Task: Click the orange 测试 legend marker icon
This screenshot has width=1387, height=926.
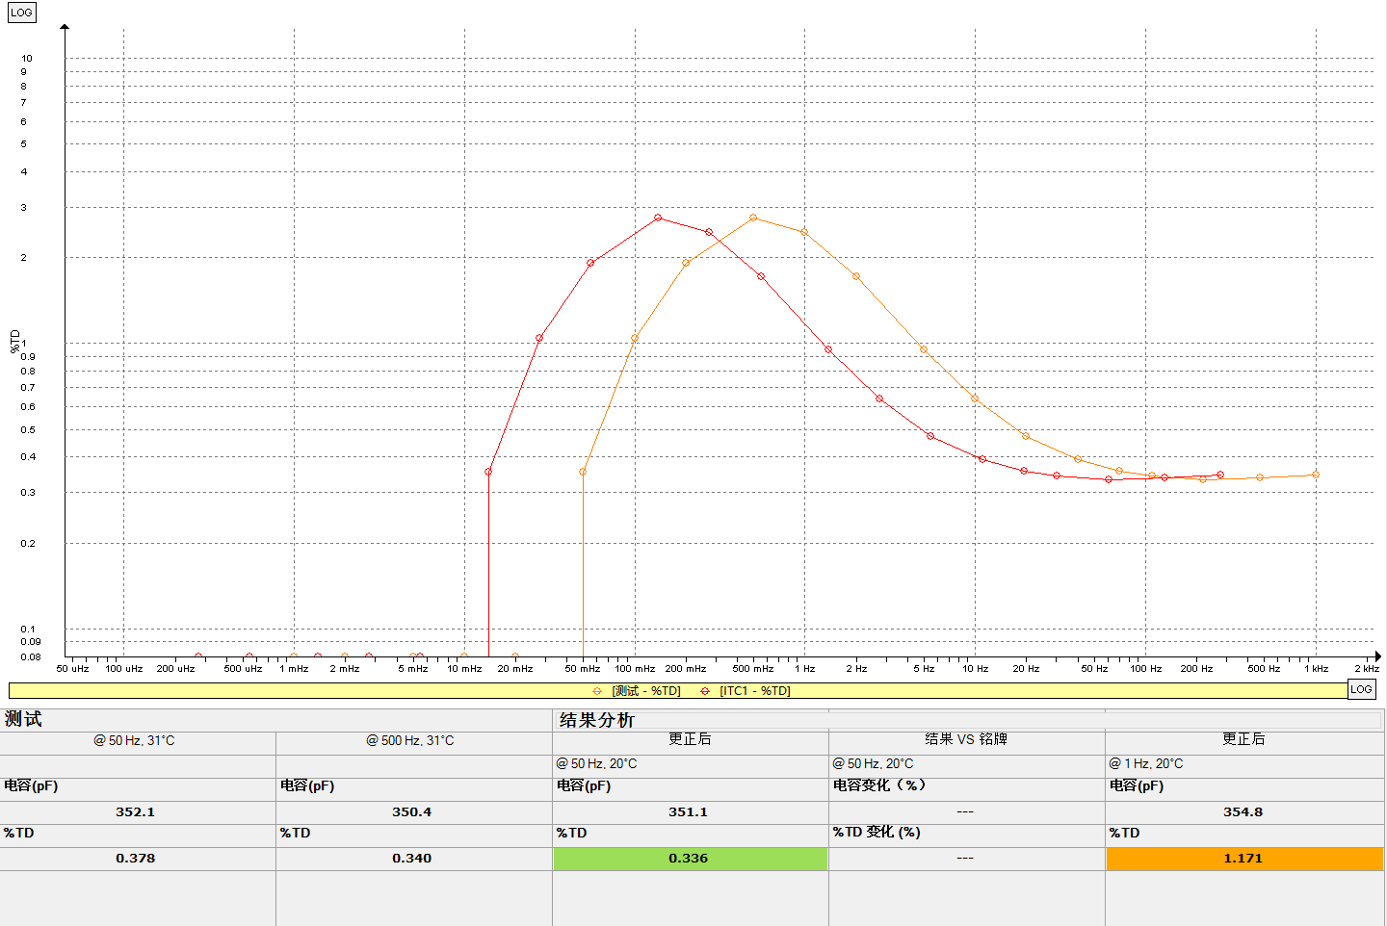Action: [596, 690]
